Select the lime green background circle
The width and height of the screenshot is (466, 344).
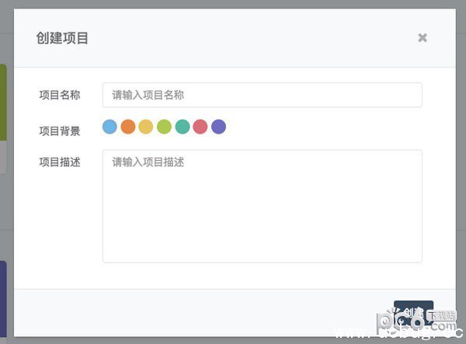pyautogui.click(x=164, y=127)
